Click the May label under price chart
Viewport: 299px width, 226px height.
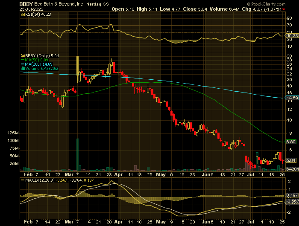click(161, 174)
